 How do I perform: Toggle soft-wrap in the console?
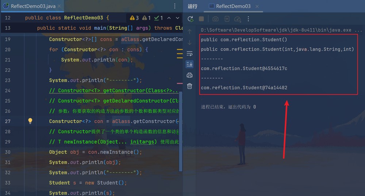190,53
